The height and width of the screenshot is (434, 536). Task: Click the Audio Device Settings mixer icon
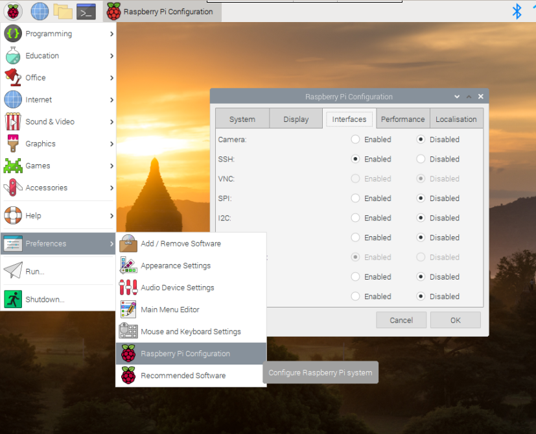(128, 287)
